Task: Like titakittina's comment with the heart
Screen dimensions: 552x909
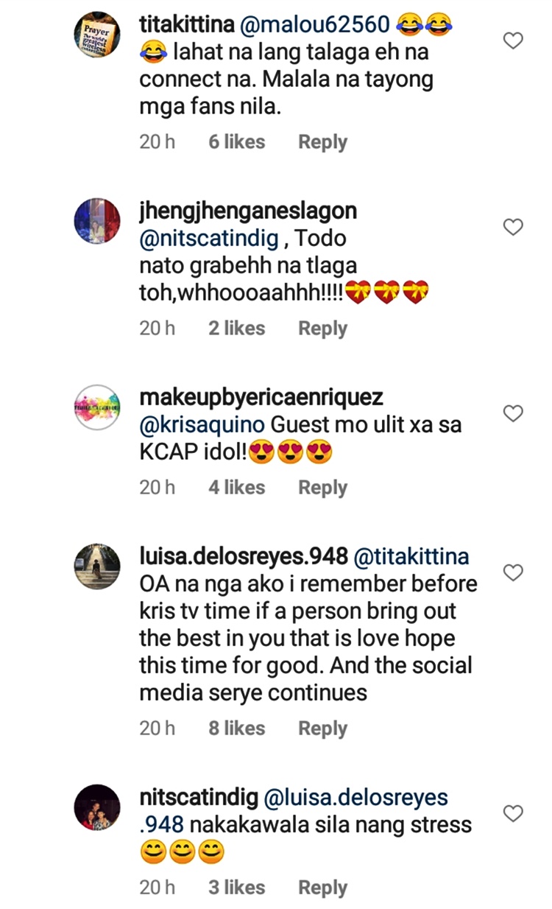Action: 513,41
